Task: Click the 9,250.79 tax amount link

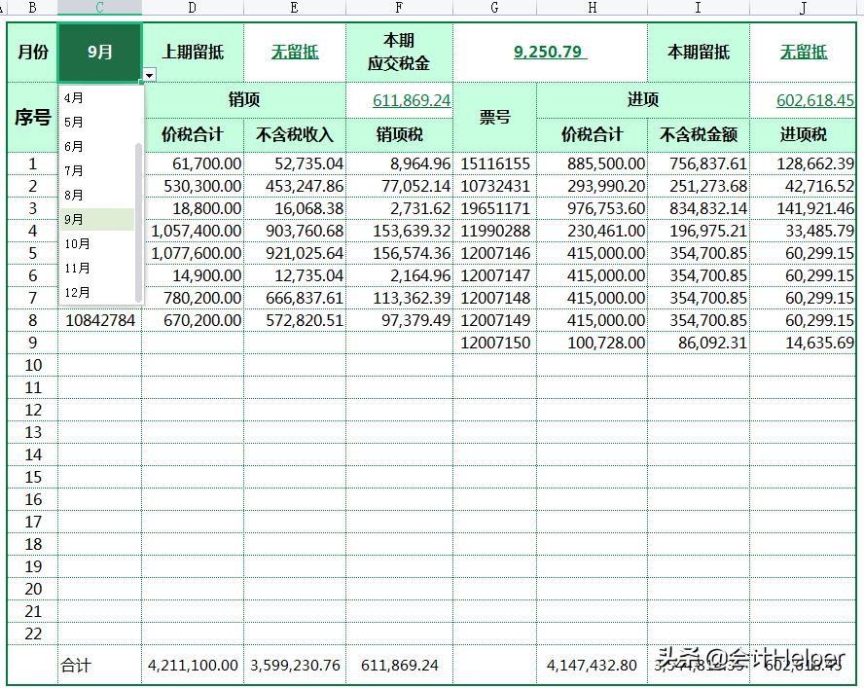Action: pyautogui.click(x=548, y=53)
